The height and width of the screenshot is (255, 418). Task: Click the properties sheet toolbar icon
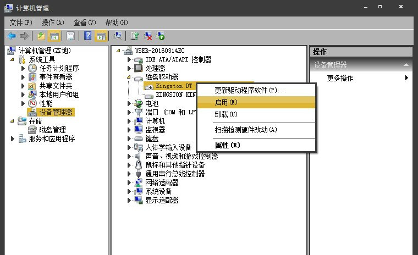70,36
